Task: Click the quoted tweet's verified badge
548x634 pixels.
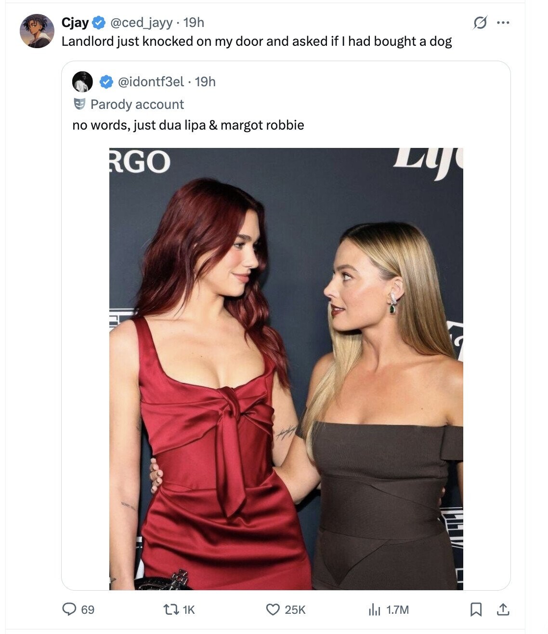Action: point(106,82)
